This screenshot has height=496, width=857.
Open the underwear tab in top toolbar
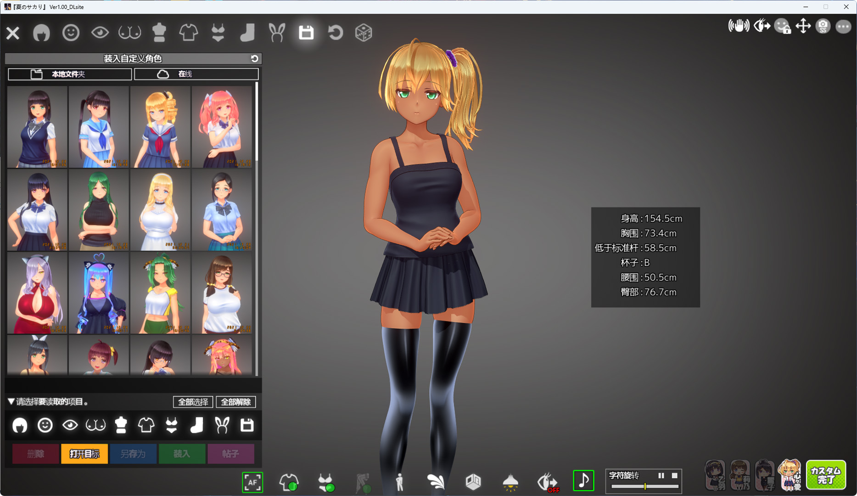point(218,33)
